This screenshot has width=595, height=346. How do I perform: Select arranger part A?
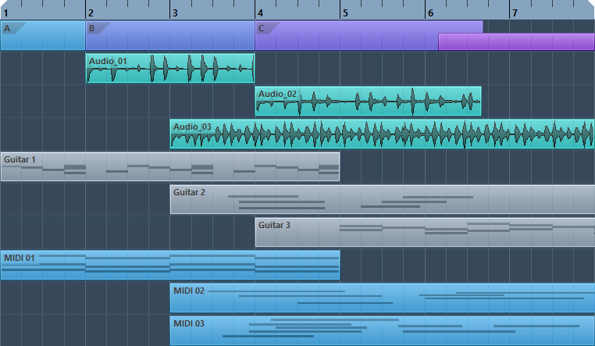42,36
